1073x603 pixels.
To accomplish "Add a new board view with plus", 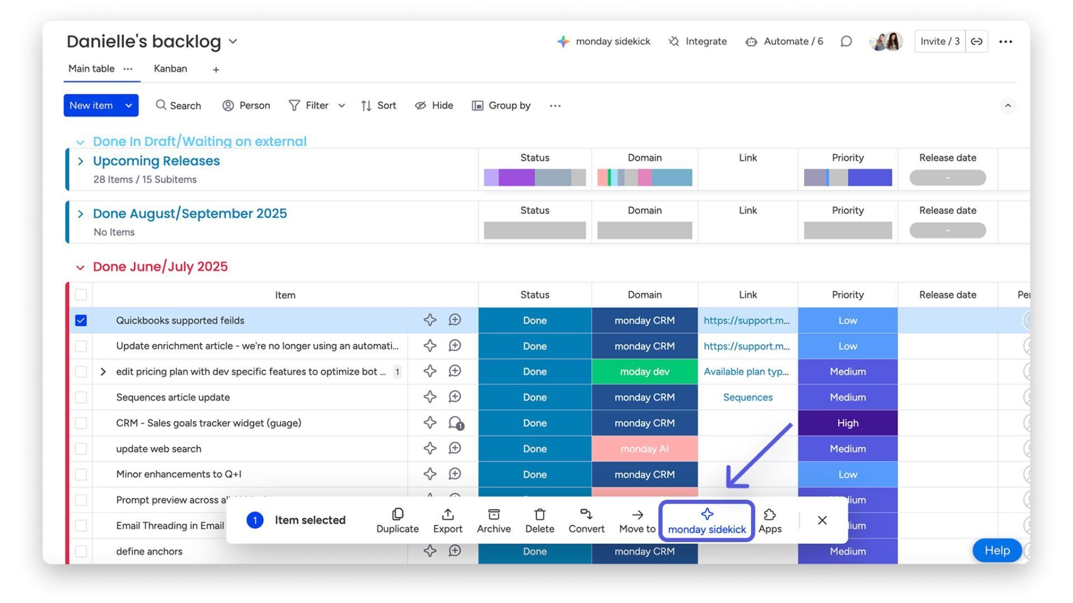I will click(216, 69).
